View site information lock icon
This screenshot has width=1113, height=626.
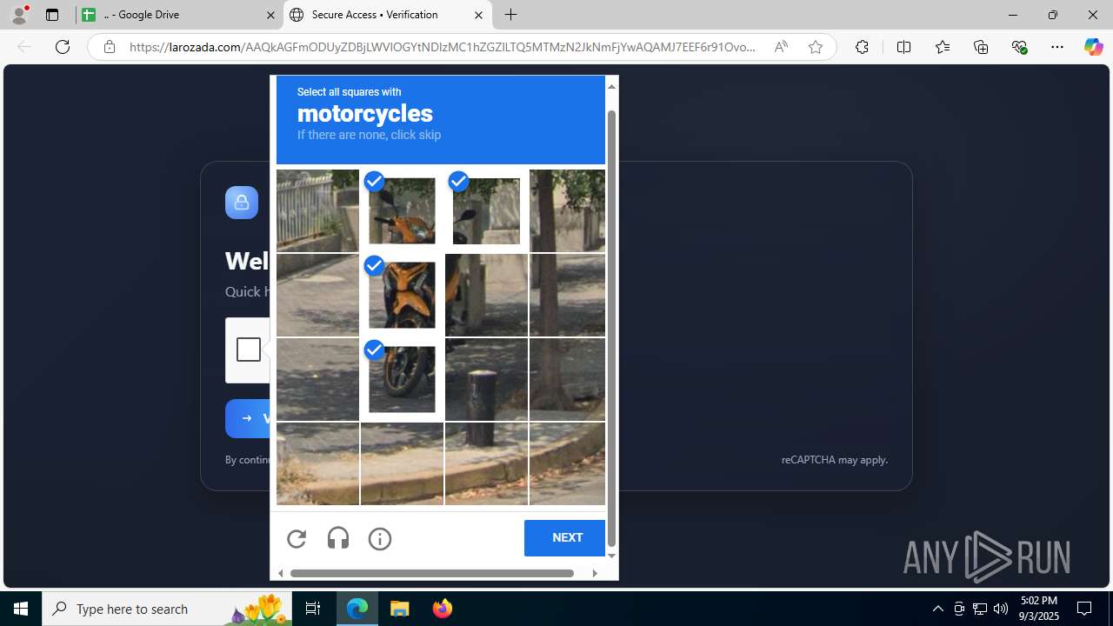click(109, 47)
